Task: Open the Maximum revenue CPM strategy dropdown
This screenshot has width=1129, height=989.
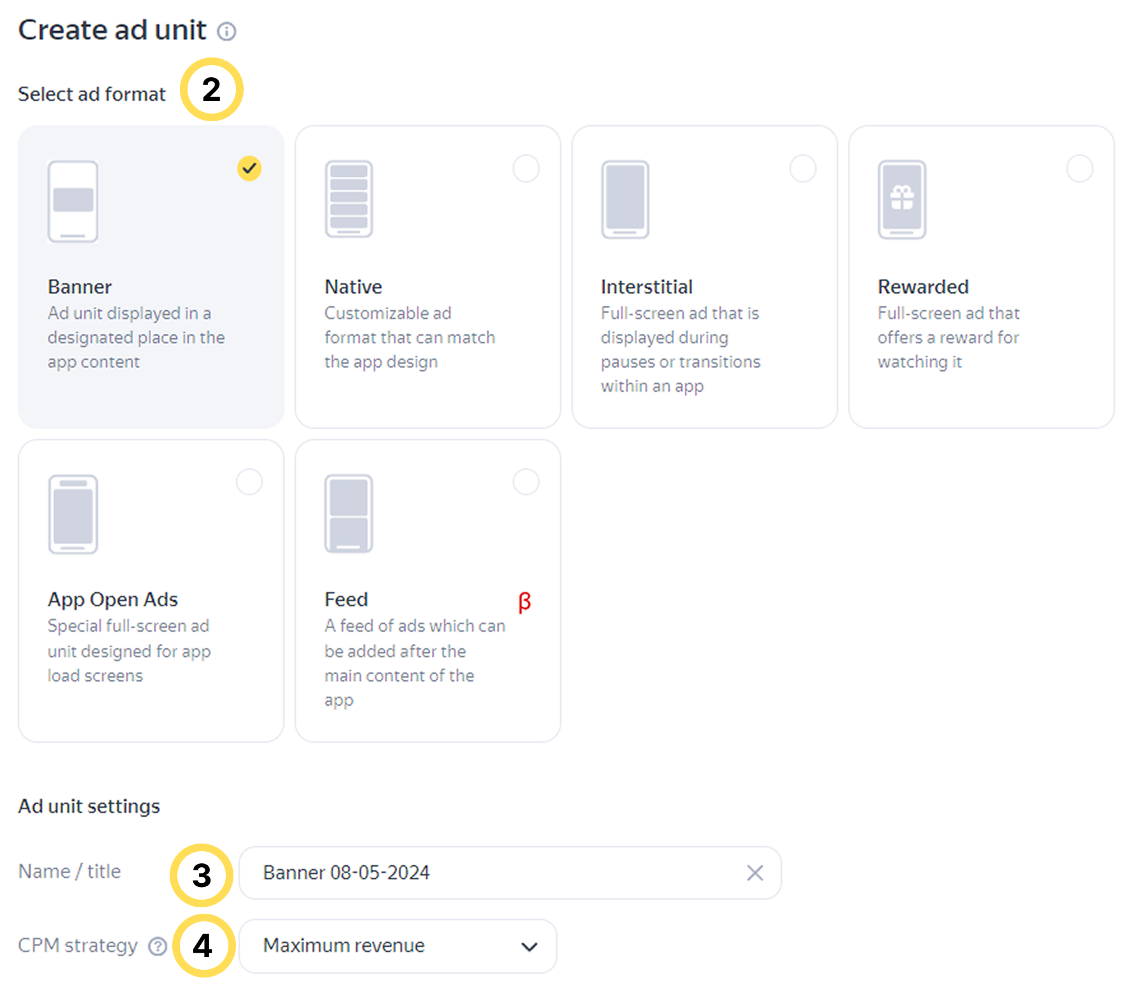Action: click(397, 946)
